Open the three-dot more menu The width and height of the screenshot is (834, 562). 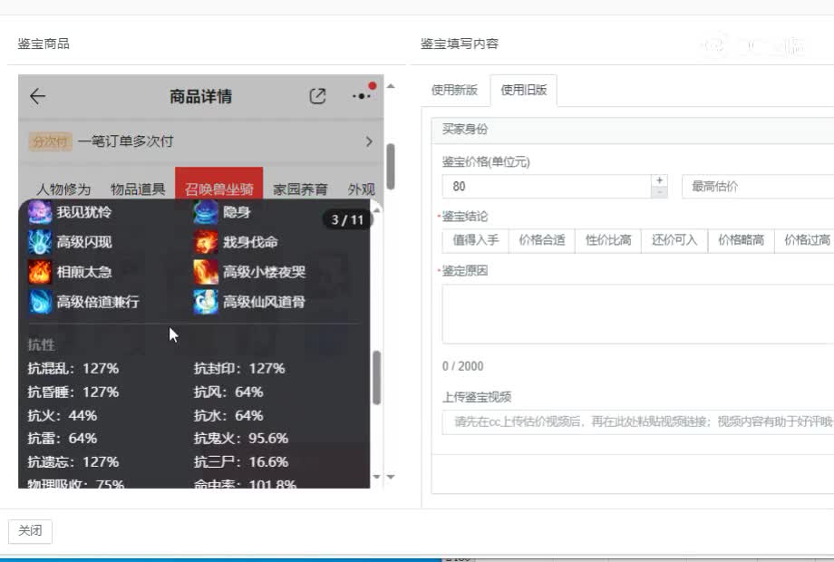click(x=362, y=96)
